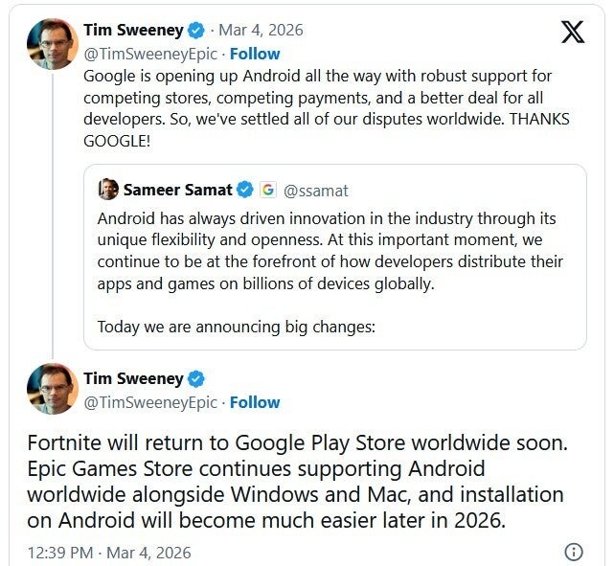Open @TimSweeneyEpic handle in lower tweet

click(x=151, y=402)
